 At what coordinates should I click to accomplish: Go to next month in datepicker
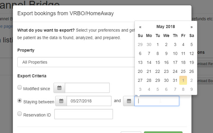(191, 27)
